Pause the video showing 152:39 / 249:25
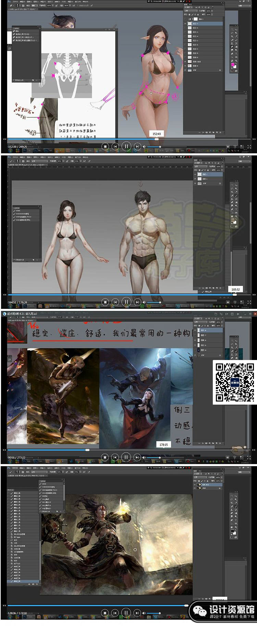257x627 pixels. click(x=126, y=146)
